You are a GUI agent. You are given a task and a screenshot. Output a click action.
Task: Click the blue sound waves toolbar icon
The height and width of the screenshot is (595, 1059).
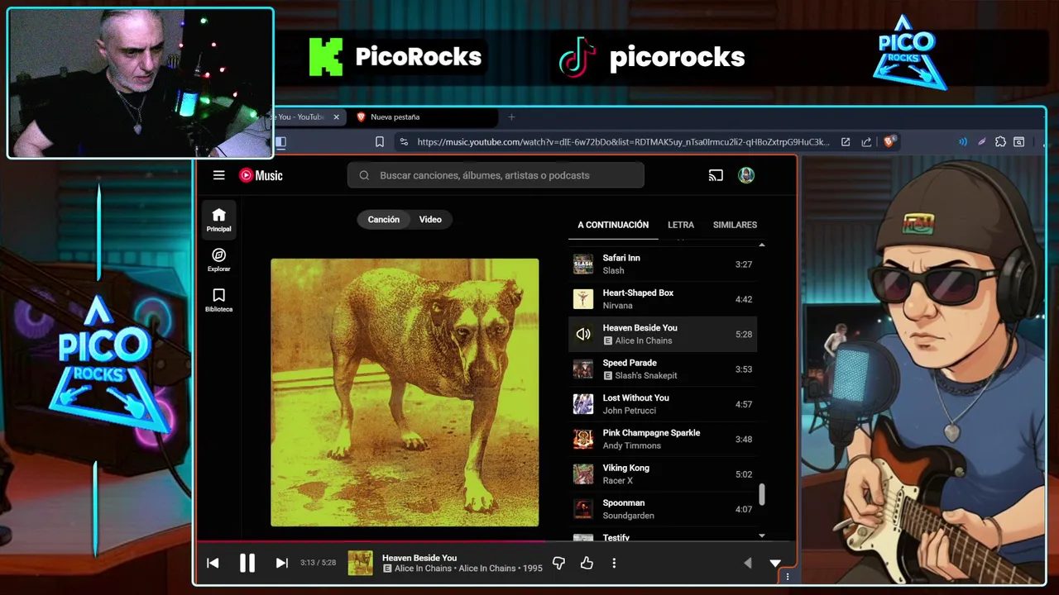[962, 142]
